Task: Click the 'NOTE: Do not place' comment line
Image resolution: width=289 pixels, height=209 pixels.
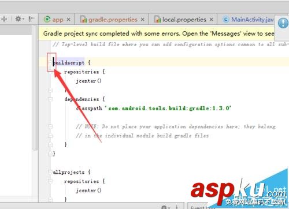Action: (176, 126)
